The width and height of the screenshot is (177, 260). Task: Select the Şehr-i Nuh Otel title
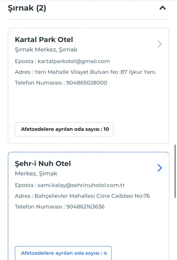43,164
